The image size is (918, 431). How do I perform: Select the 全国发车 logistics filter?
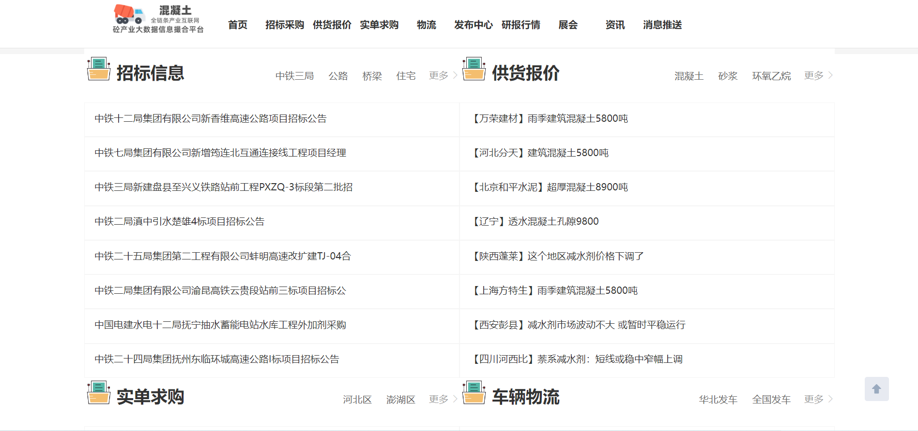(771, 400)
